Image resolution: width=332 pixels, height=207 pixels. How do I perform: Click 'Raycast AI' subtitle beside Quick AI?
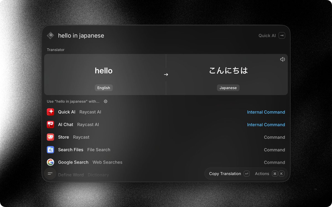[90, 112]
